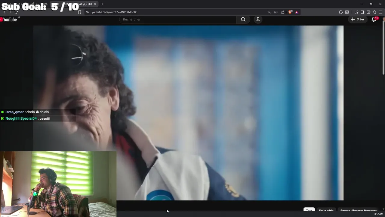This screenshot has height=217, width=385.
Task: Click the 8:57 AM system clock
Action: click(x=379, y=214)
